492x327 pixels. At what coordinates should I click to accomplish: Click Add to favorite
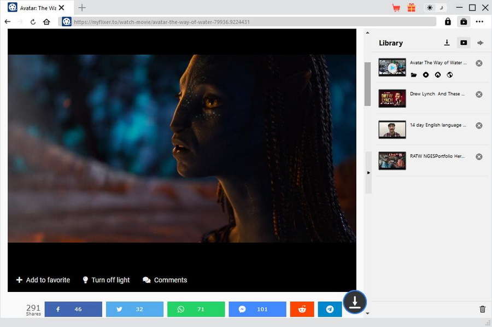pyautogui.click(x=43, y=280)
